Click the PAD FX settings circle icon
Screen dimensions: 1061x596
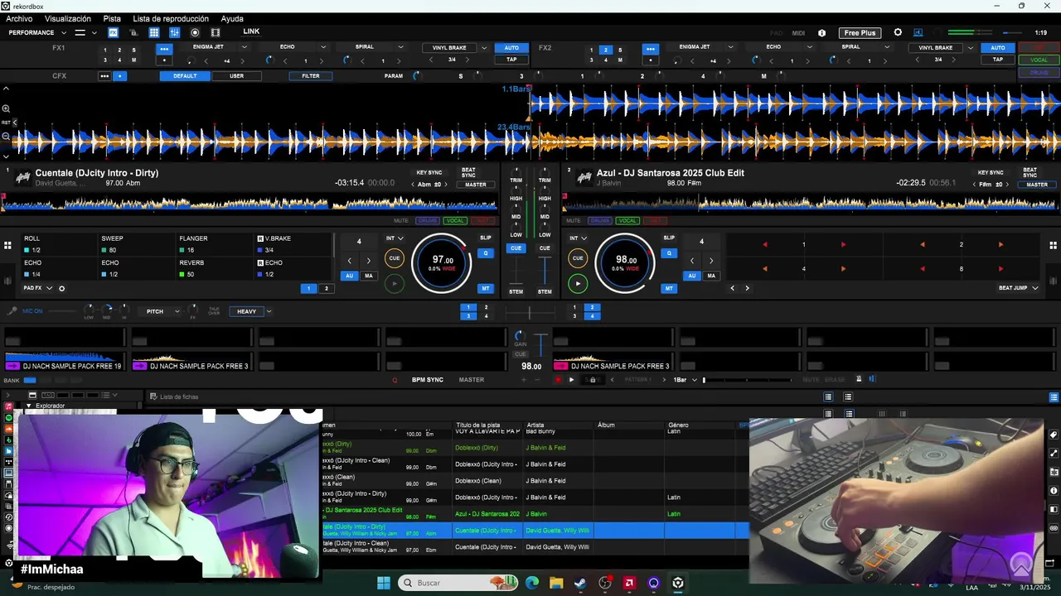[x=61, y=288]
